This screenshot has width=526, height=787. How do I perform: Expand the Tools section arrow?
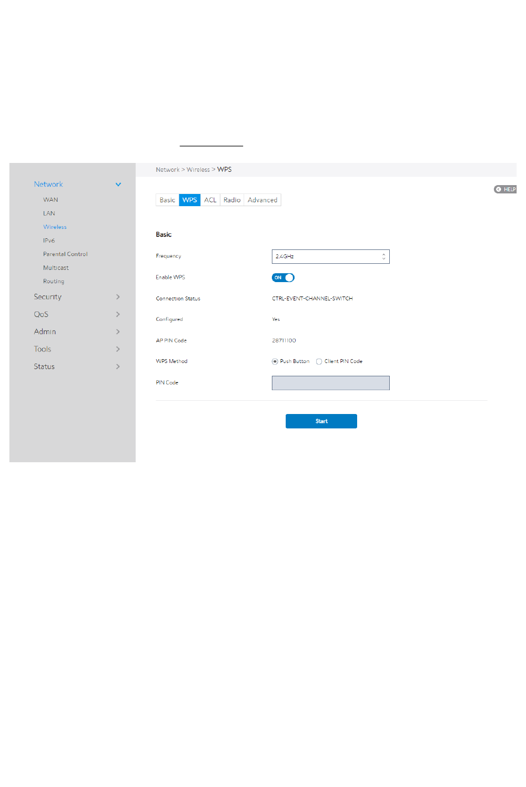point(118,349)
